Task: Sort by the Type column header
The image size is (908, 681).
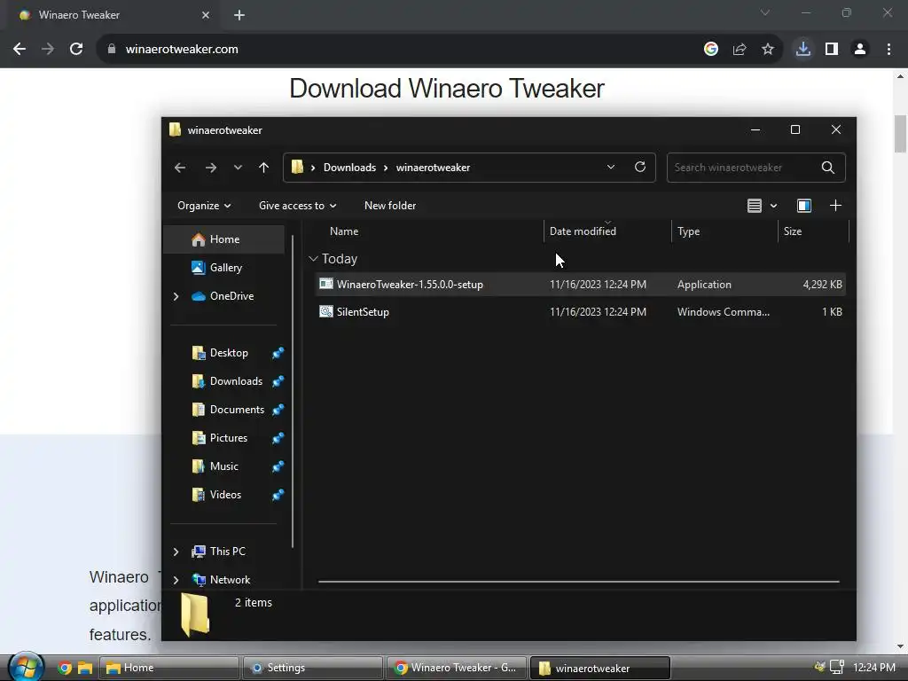Action: coord(688,231)
